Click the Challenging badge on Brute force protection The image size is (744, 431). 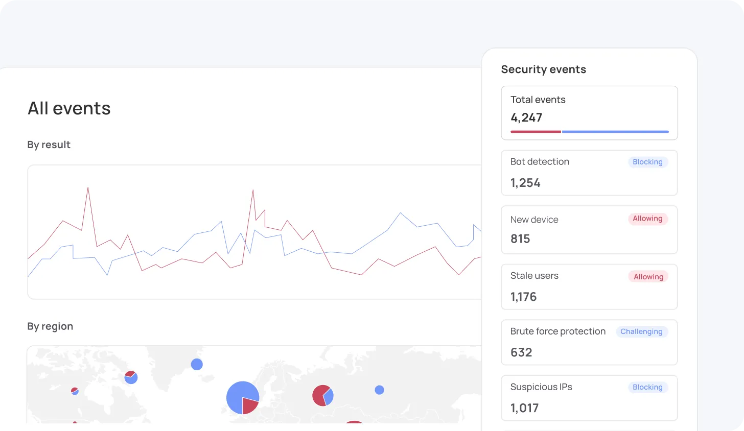pyautogui.click(x=641, y=331)
